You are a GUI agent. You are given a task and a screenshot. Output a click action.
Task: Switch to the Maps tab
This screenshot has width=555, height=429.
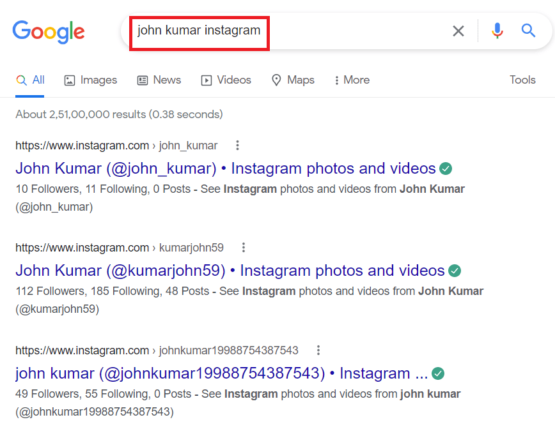tap(293, 80)
